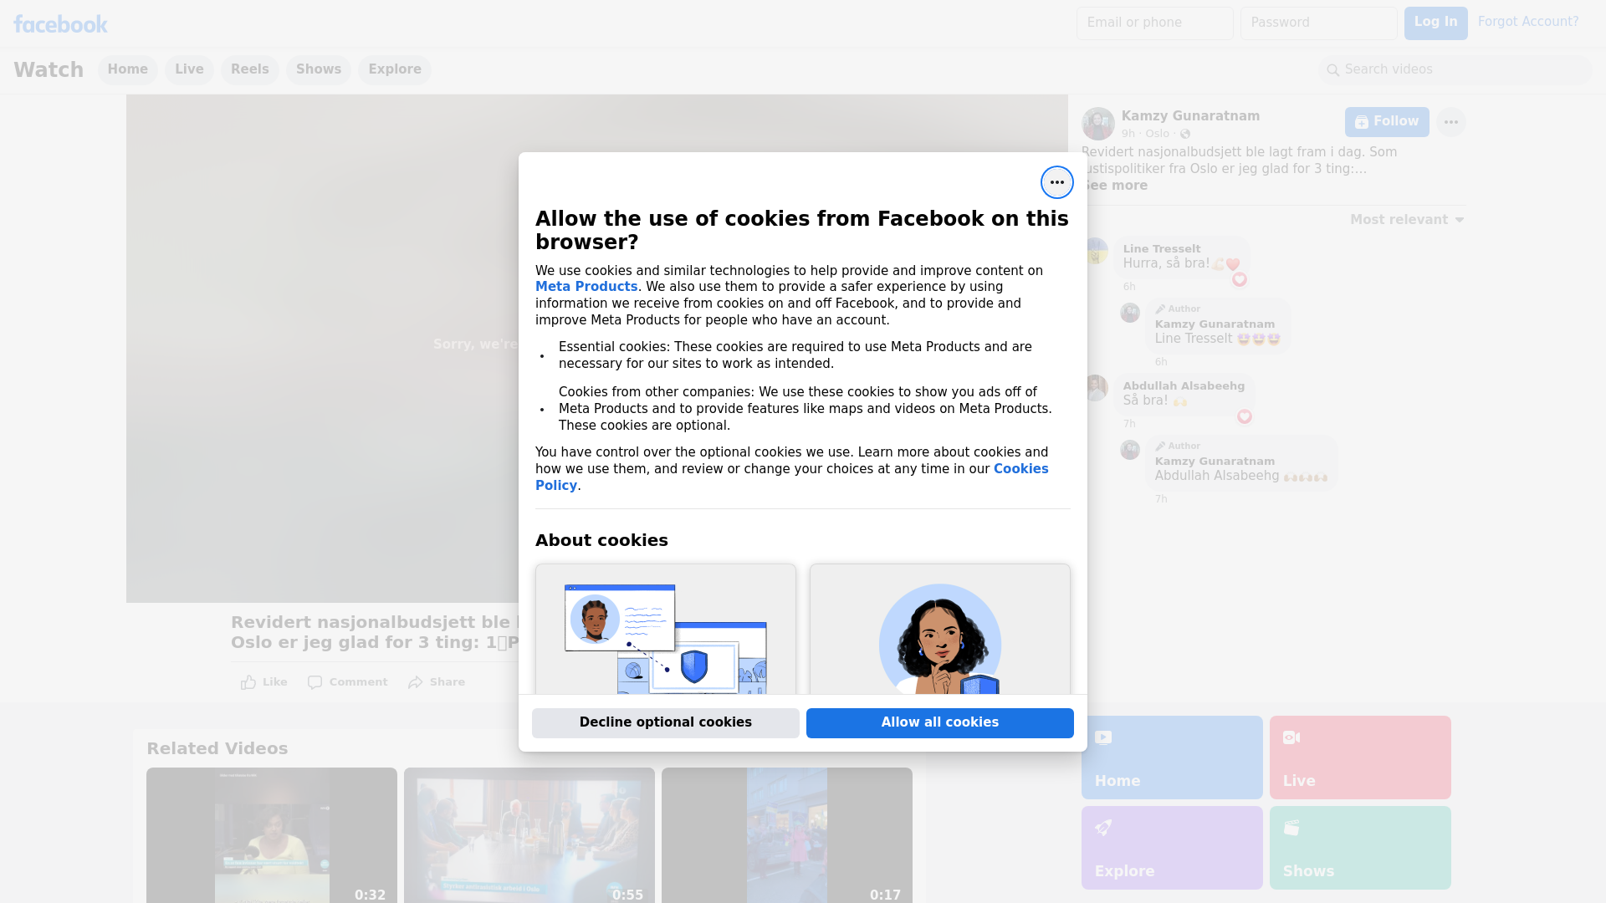Open the Cookies Policy link
1606x903 pixels.
click(1020, 469)
